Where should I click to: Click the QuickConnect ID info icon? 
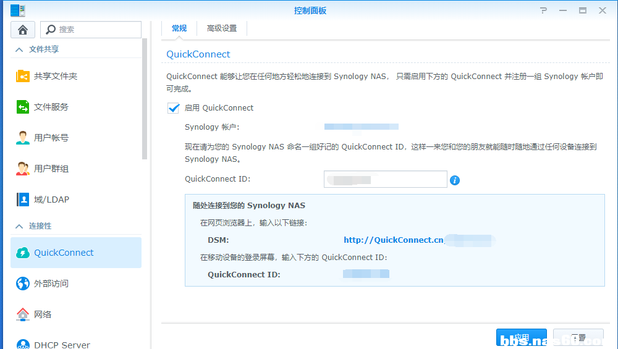(x=455, y=180)
